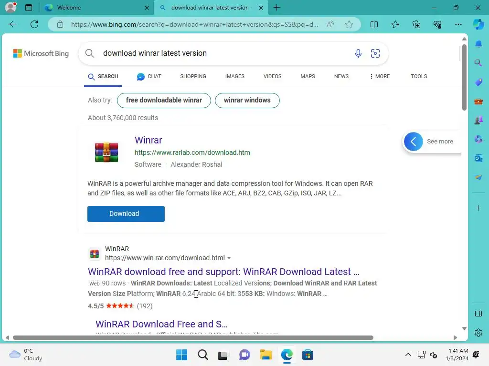Open Games chess icon in sidebar
Screen dimensions: 489x366
click(x=478, y=120)
